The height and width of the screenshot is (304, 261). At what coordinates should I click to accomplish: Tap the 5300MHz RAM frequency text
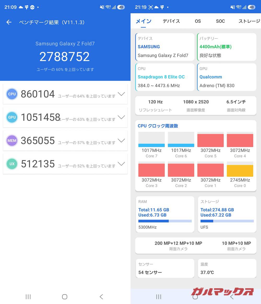click(147, 227)
